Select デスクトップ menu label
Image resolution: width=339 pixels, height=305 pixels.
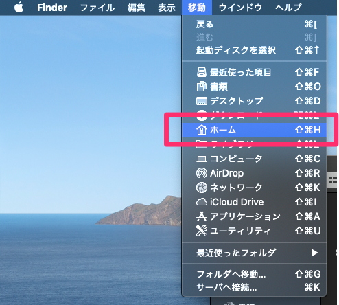237,101
